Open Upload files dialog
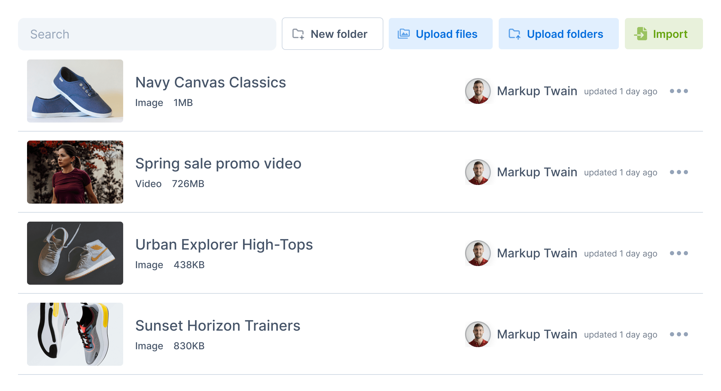The width and height of the screenshot is (721, 391). pos(441,34)
